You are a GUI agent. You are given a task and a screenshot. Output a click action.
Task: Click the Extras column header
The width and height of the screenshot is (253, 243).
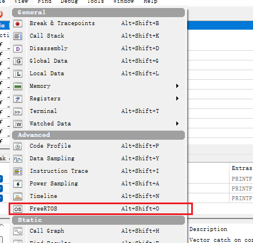[x=242, y=168]
